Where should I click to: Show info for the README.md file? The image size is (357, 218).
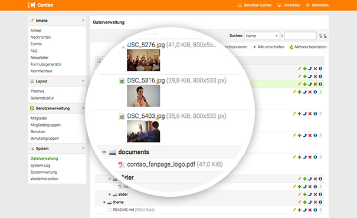tap(315, 210)
